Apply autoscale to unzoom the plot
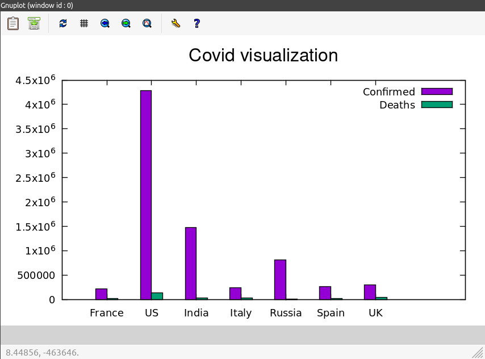The image size is (485, 359). click(x=147, y=23)
